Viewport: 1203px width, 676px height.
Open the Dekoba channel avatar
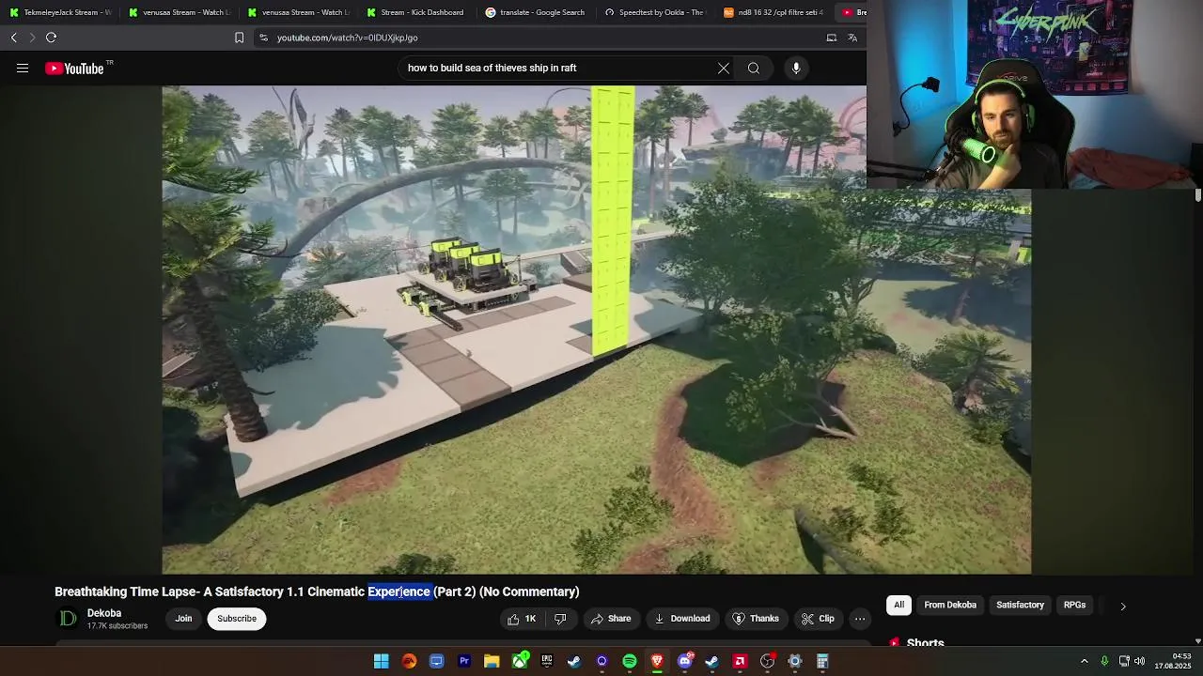pyautogui.click(x=68, y=618)
